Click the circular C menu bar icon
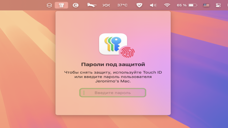The width and height of the screenshot is (228, 128). 76,5
